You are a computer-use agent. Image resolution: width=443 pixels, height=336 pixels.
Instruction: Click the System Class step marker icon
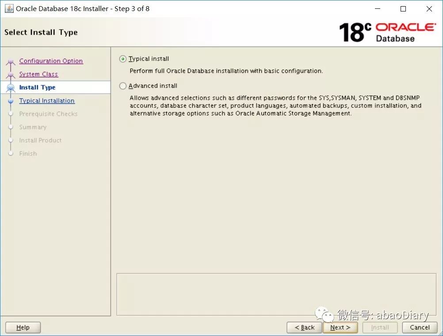coord(11,75)
